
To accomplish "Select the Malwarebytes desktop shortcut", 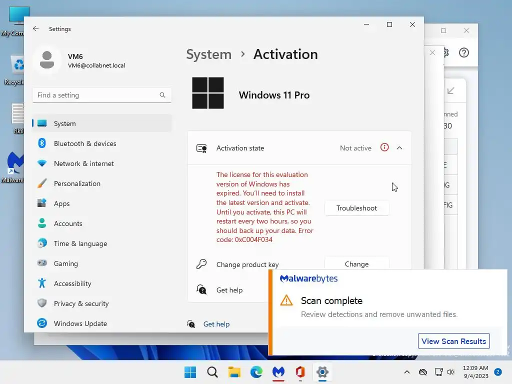I will [13, 167].
